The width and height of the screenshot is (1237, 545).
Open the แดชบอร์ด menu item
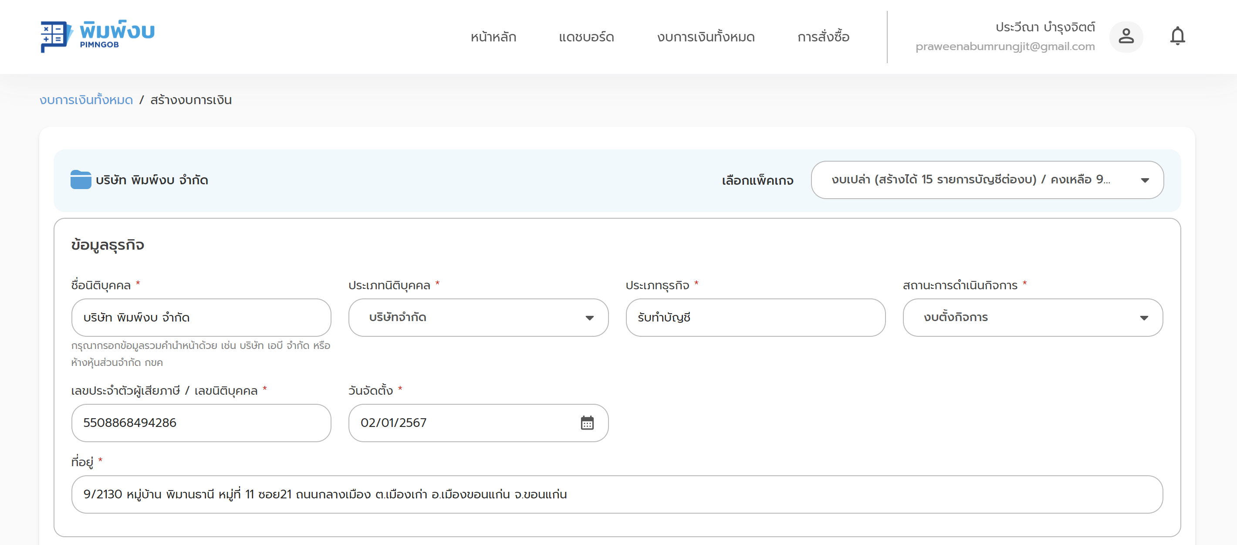[x=586, y=37]
